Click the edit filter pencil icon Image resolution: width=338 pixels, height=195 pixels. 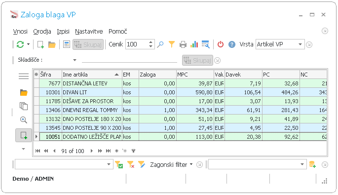(142, 164)
